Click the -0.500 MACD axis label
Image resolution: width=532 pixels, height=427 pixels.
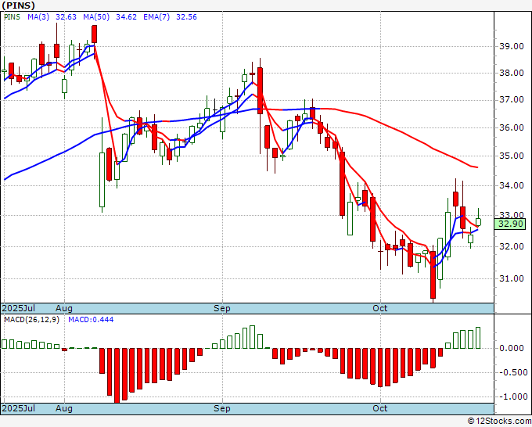pyautogui.click(x=512, y=373)
